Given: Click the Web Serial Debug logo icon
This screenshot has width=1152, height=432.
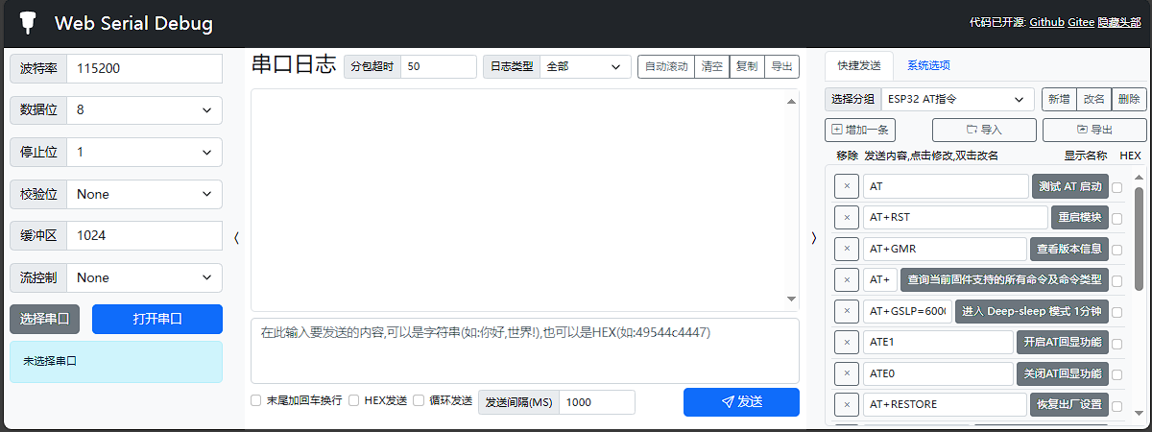Looking at the screenshot, I should tap(29, 23).
